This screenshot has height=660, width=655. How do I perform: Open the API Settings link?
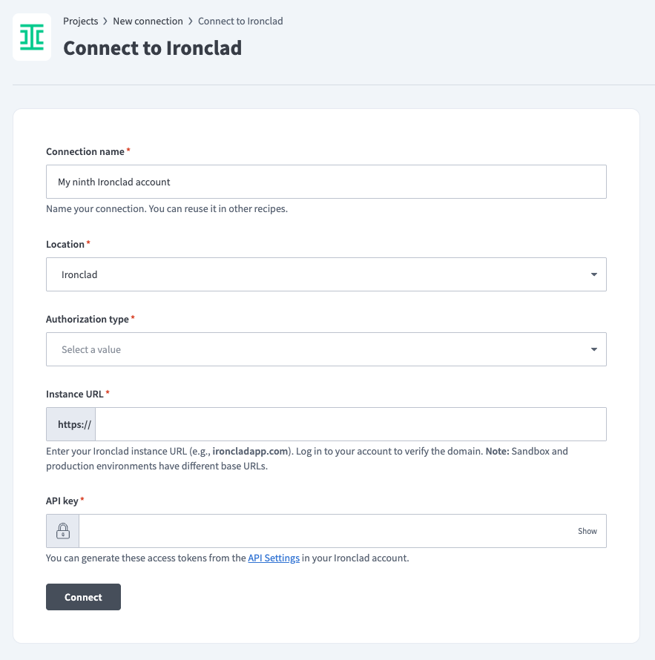pos(274,558)
